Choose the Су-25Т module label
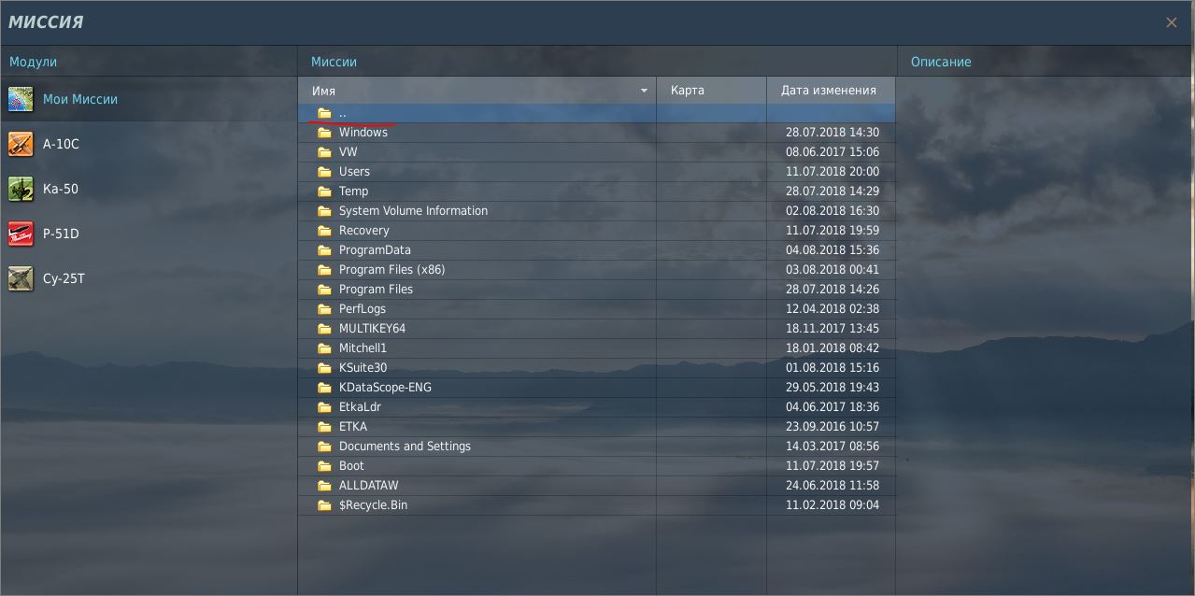This screenshot has width=1195, height=596. click(x=64, y=278)
